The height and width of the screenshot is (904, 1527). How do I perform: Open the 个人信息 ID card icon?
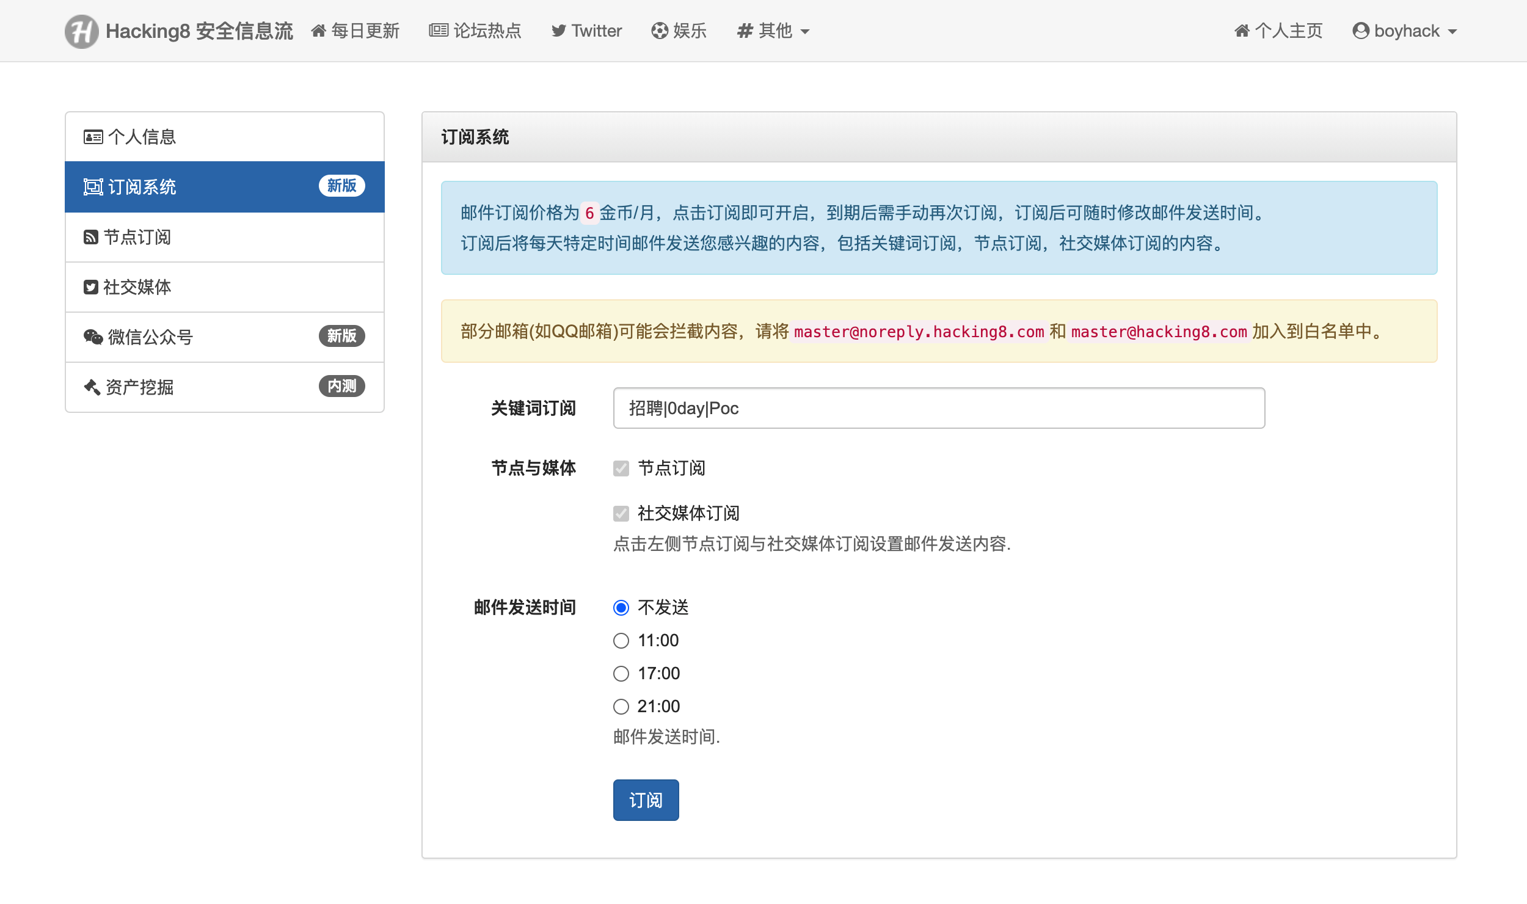point(93,137)
